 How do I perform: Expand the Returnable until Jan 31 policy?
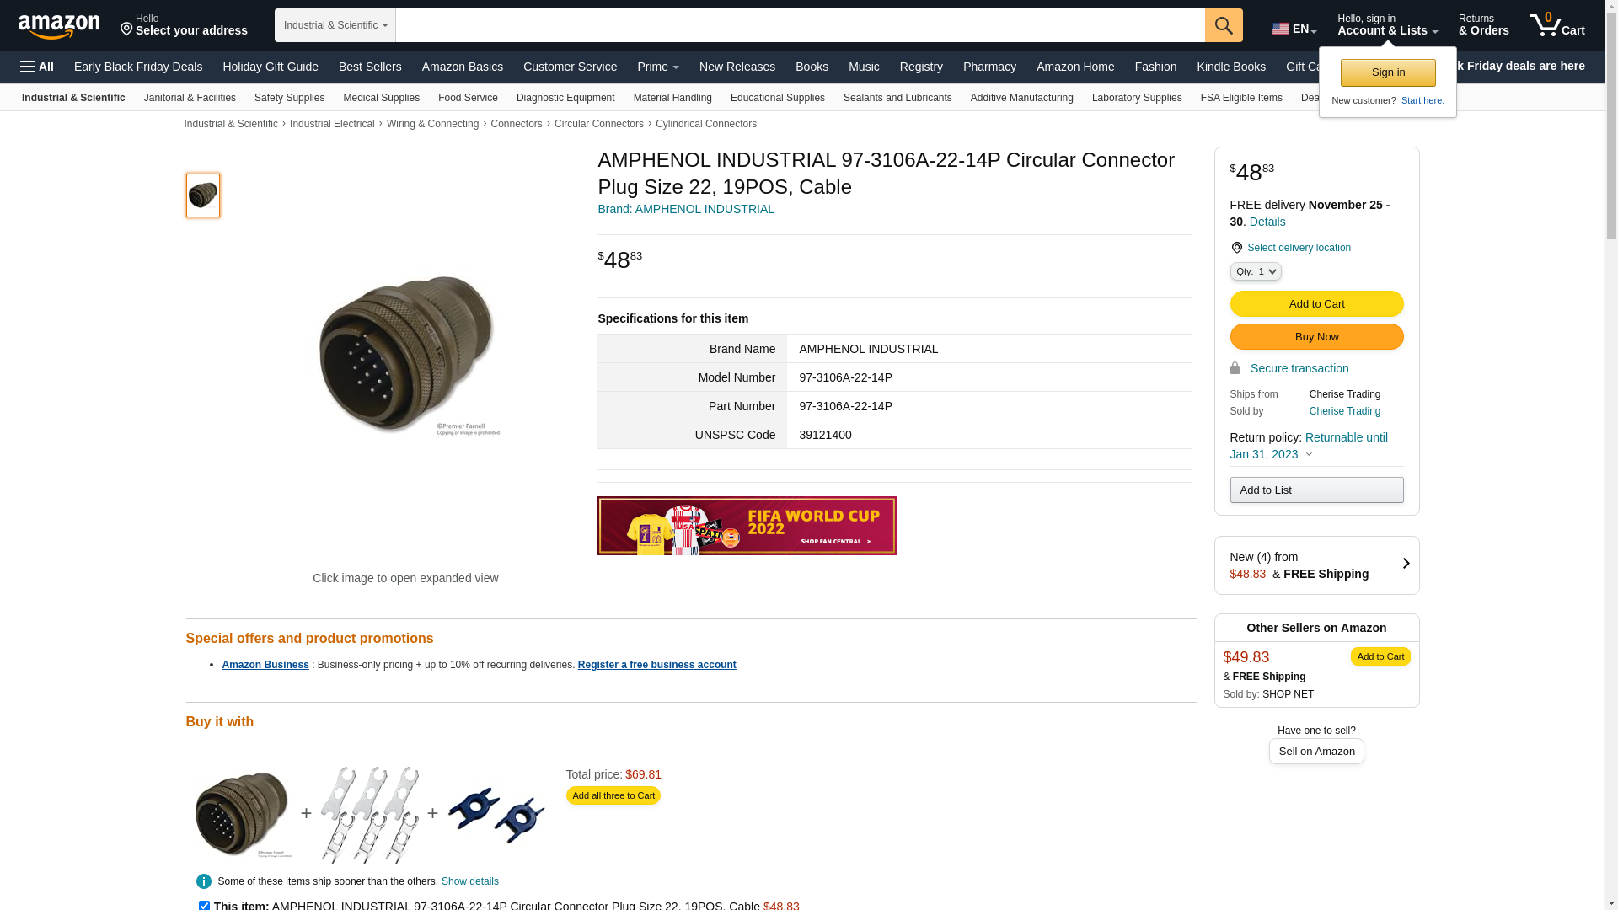click(1309, 446)
